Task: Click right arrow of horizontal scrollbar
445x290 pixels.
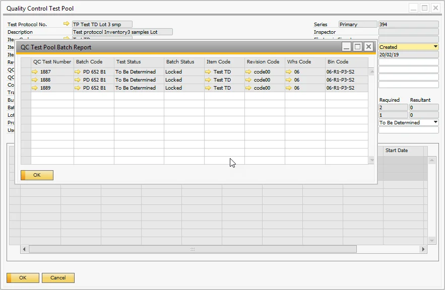Action: click(423, 249)
